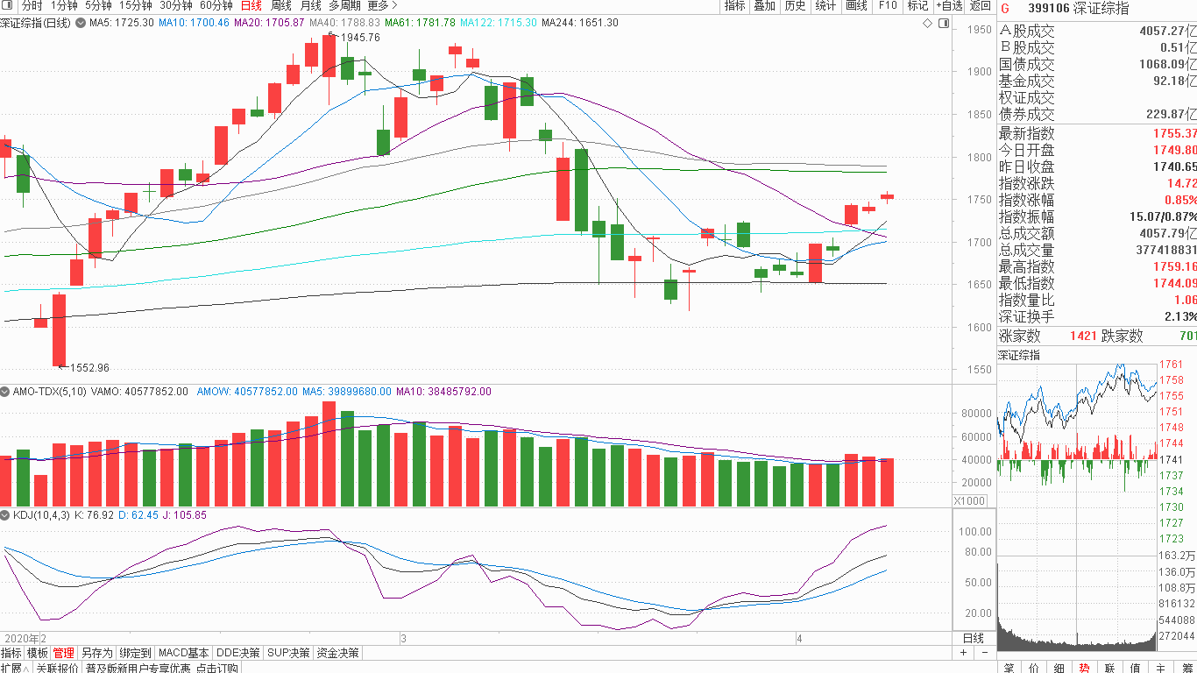Switch to 月线 monthly chart
This screenshot has width=1197, height=673.
310,5
